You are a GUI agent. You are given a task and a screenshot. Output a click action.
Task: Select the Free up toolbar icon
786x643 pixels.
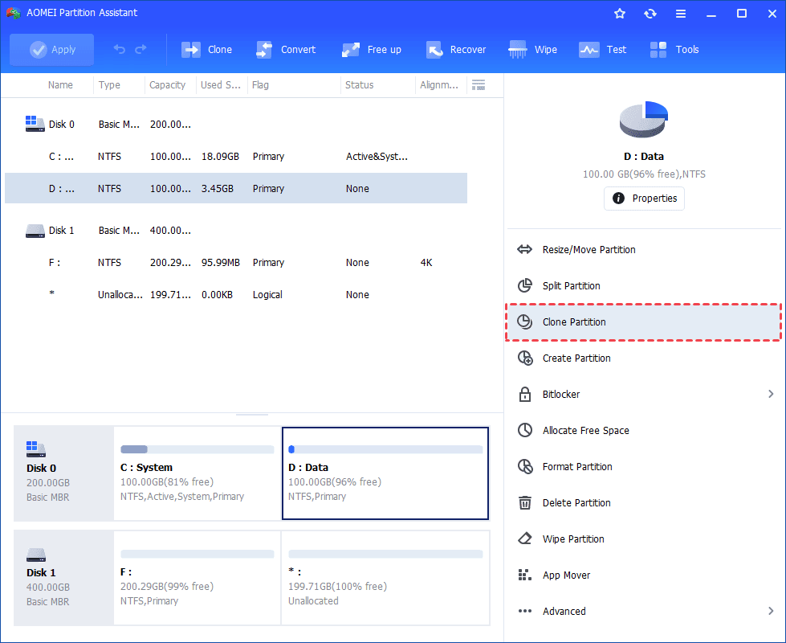pos(371,49)
